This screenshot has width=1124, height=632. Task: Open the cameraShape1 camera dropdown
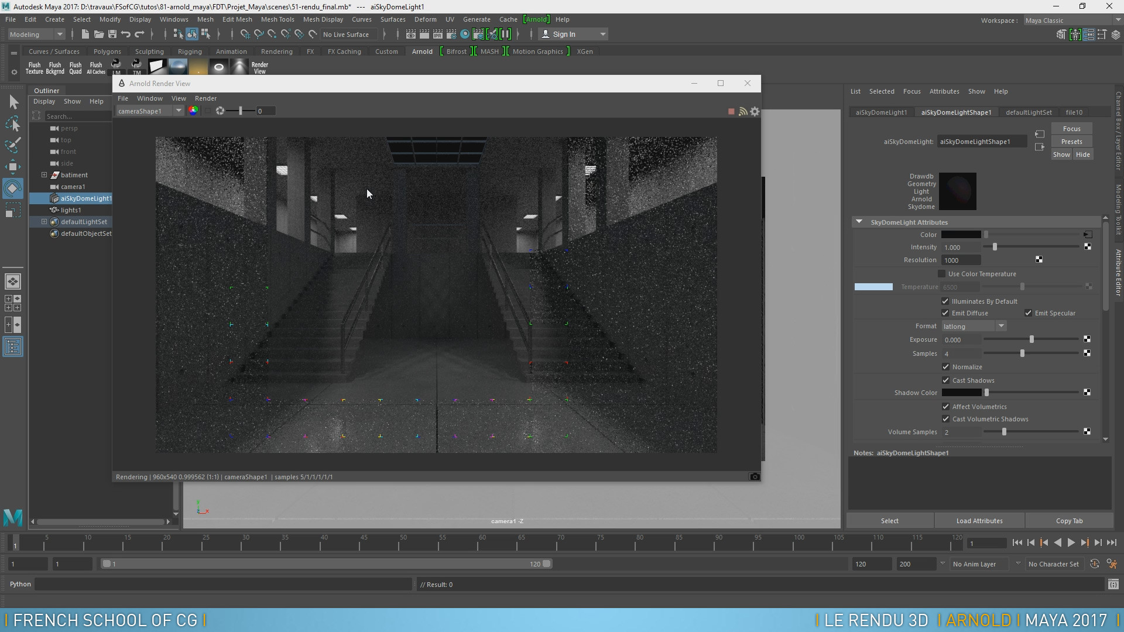click(179, 111)
